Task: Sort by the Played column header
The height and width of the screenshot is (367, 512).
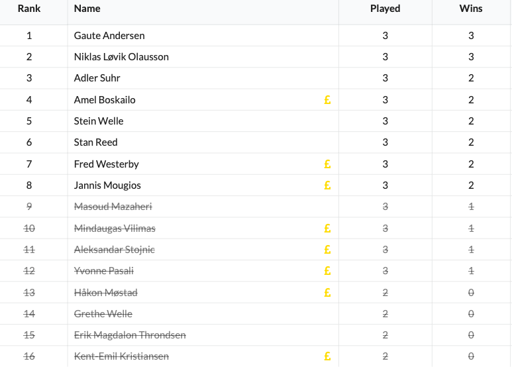Action: [385, 9]
